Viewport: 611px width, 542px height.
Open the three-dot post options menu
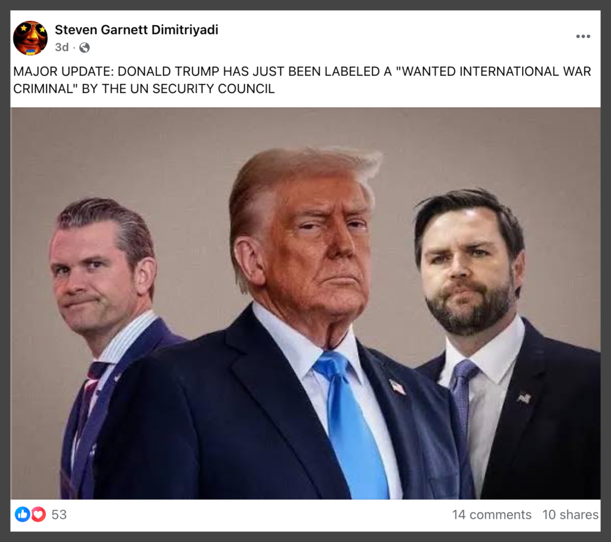pyautogui.click(x=583, y=36)
